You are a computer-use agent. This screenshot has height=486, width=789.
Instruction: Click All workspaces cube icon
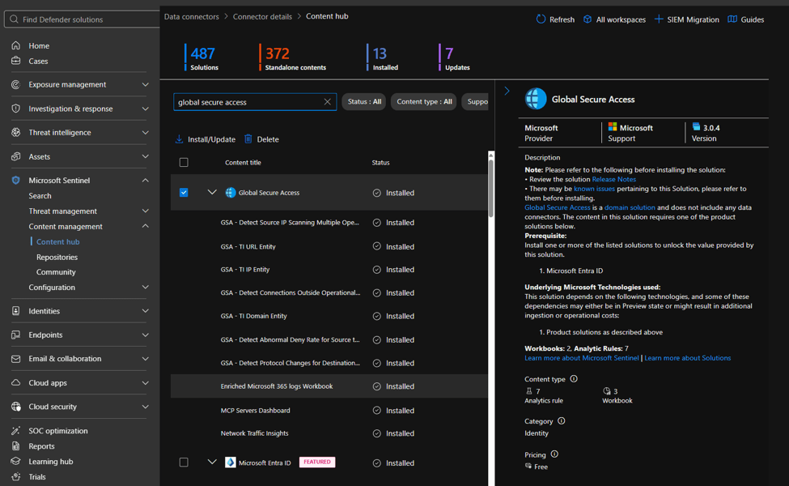(588, 19)
